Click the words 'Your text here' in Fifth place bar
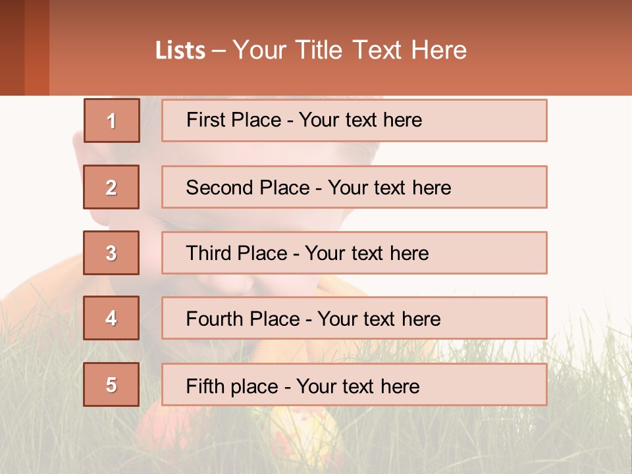This screenshot has height=474, width=632. click(x=358, y=386)
